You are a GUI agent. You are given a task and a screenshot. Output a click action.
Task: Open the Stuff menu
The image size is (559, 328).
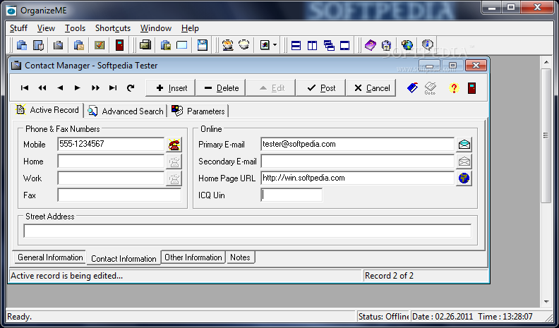(x=18, y=28)
